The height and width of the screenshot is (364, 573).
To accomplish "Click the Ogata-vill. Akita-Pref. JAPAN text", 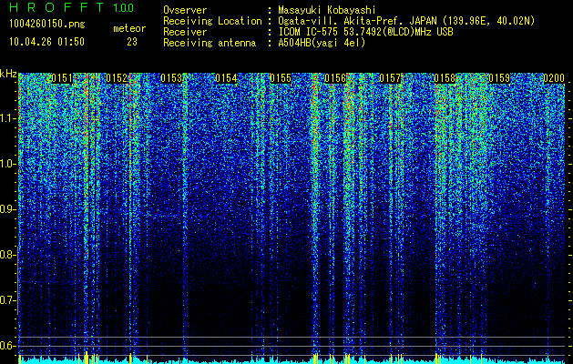I will coord(406,21).
